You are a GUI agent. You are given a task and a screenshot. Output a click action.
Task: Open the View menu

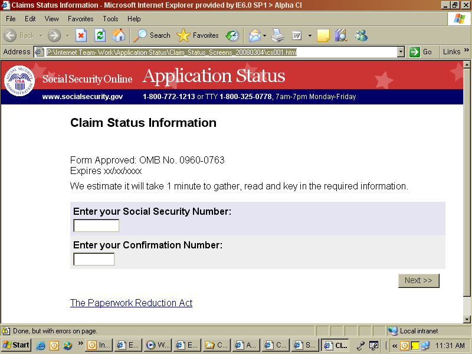(51, 19)
